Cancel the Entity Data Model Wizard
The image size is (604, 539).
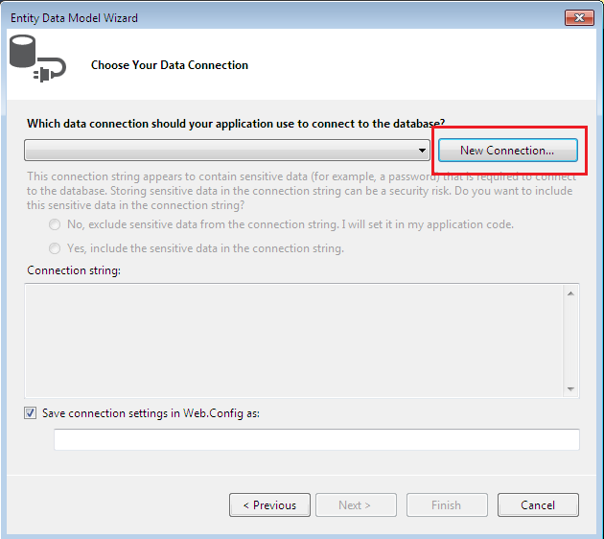coord(538,505)
